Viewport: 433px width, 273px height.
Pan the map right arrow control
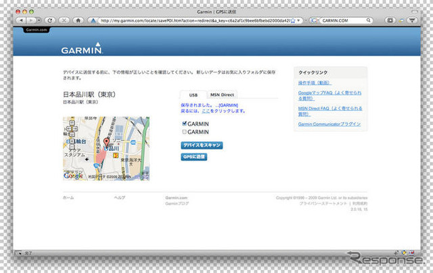75,128
